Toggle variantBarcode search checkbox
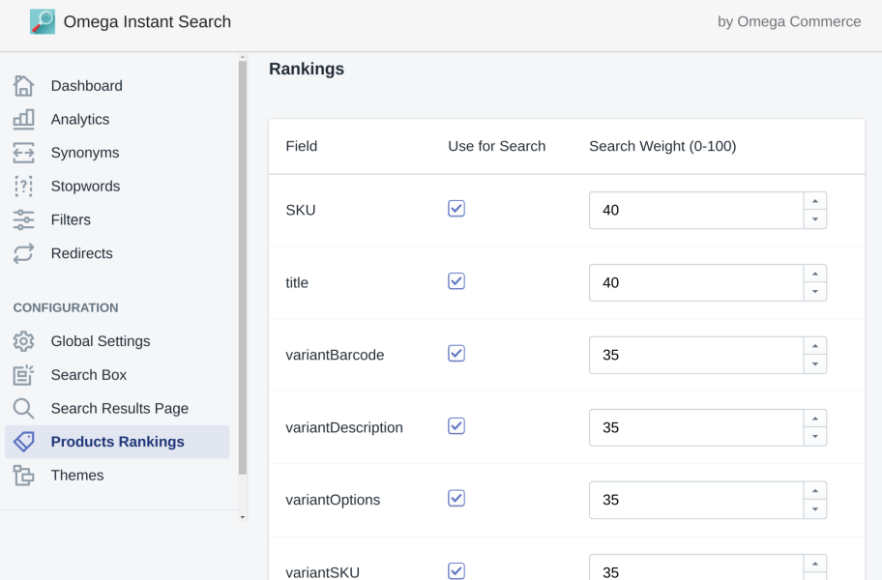 click(456, 354)
